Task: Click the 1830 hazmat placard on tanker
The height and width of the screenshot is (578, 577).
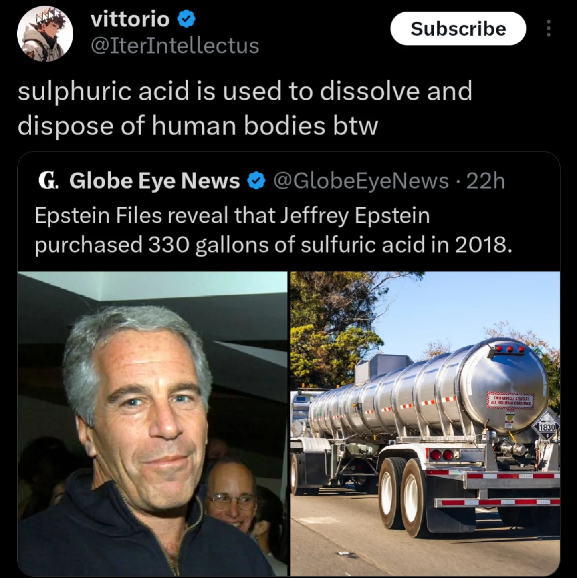Action: [x=547, y=427]
